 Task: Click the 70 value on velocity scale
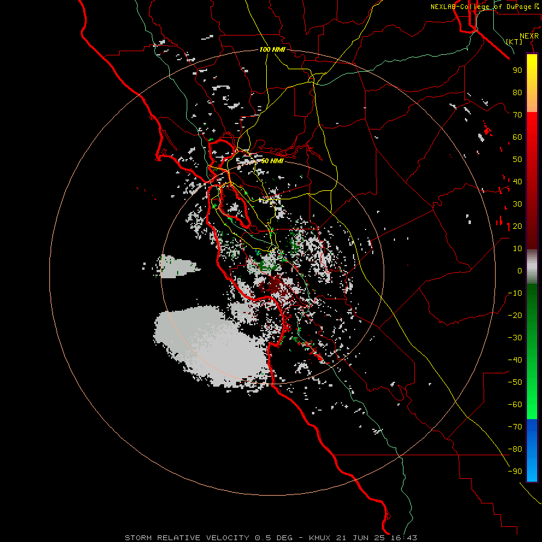pos(517,115)
